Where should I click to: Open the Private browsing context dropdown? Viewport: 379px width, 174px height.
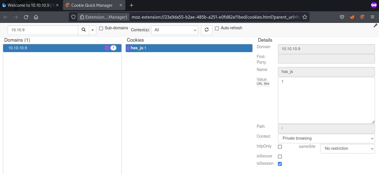coord(326,138)
